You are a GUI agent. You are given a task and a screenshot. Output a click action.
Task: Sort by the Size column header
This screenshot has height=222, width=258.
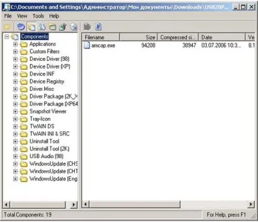tap(138, 37)
